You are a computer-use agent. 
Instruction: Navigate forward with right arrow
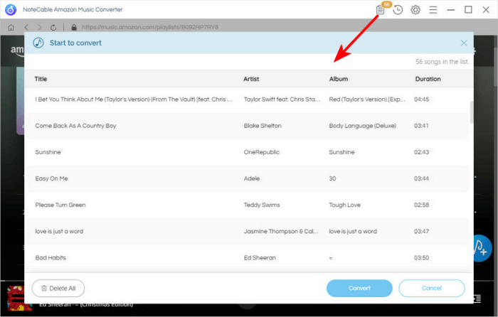click(x=39, y=27)
